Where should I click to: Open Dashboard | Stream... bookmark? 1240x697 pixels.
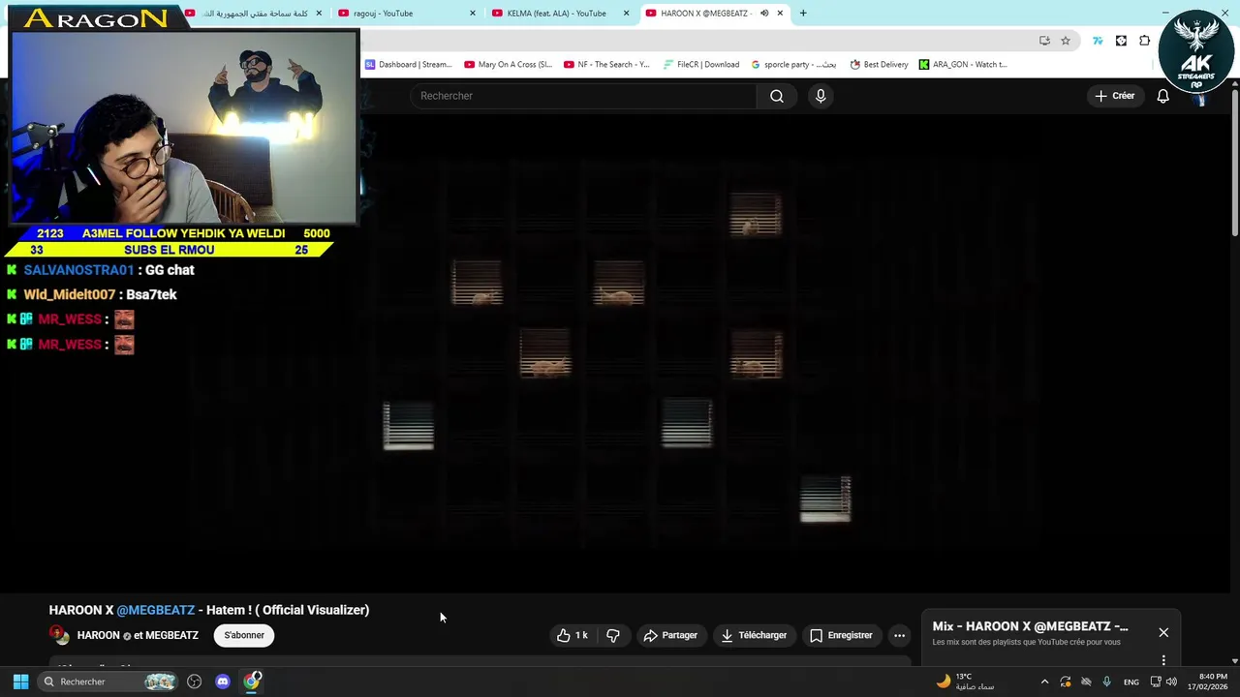pyautogui.click(x=408, y=65)
